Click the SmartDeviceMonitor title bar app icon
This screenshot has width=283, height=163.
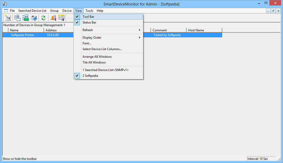(5, 4)
